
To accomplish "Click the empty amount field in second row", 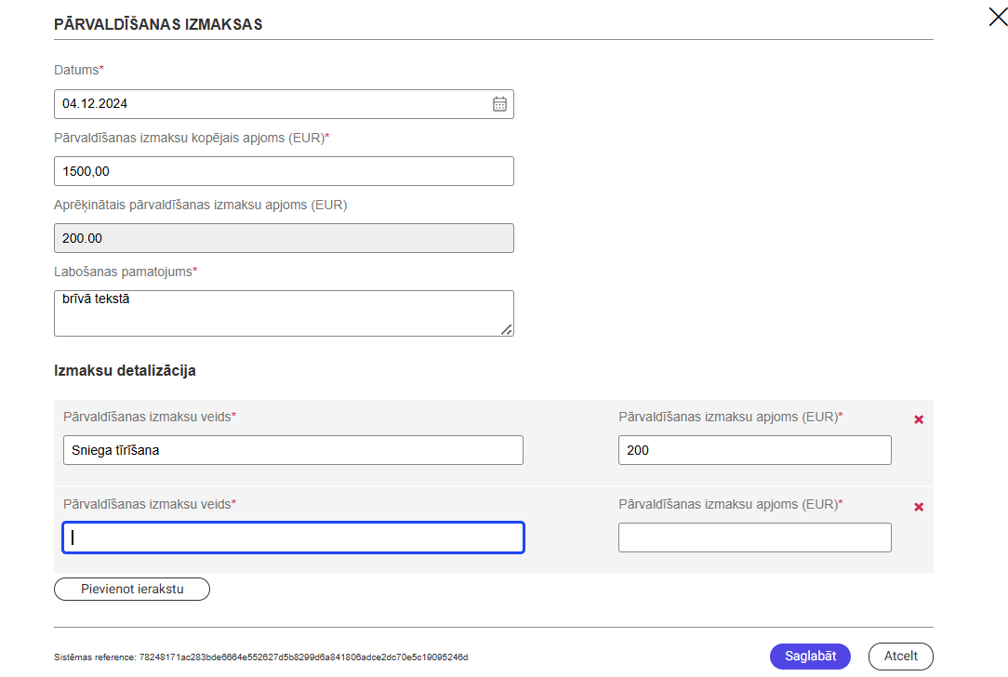I will 754,538.
